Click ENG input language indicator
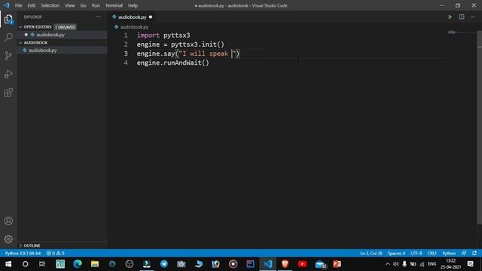 point(432,264)
